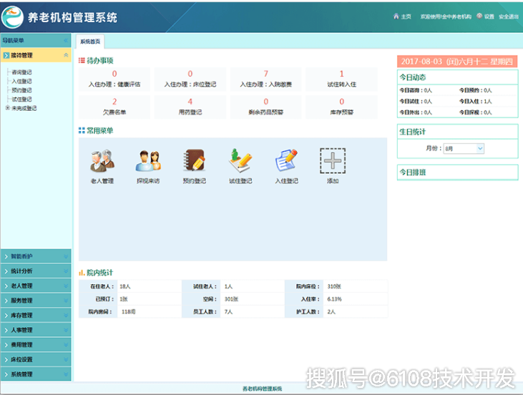Expand the 费用管理 menu section
Screen dimensions: 523x395
(36, 345)
